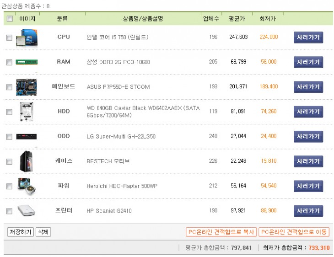Click 사러가기 for the Intel Core i5 750

pos(308,37)
